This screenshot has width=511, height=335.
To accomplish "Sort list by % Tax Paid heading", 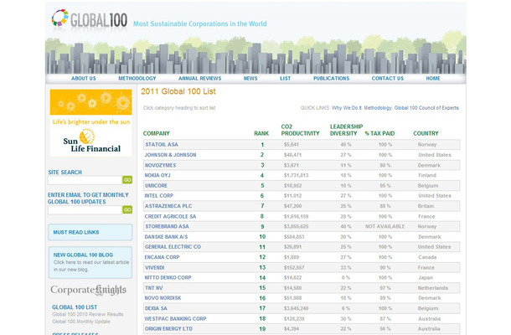I will tap(379, 133).
